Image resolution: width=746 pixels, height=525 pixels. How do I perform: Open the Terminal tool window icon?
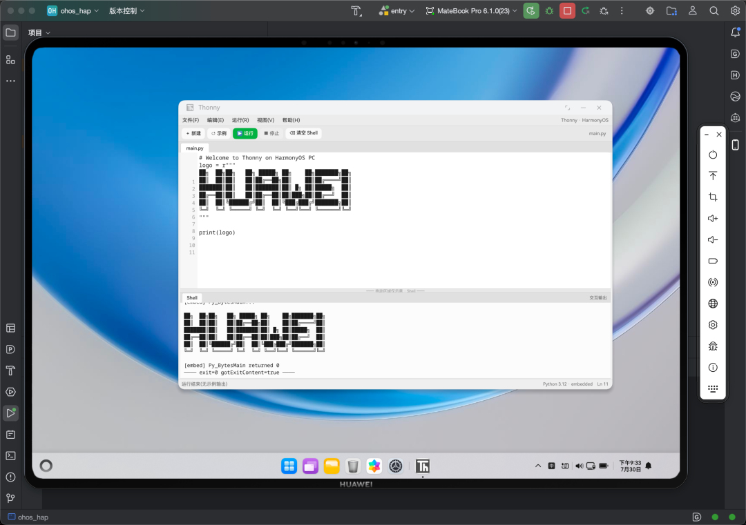10,455
